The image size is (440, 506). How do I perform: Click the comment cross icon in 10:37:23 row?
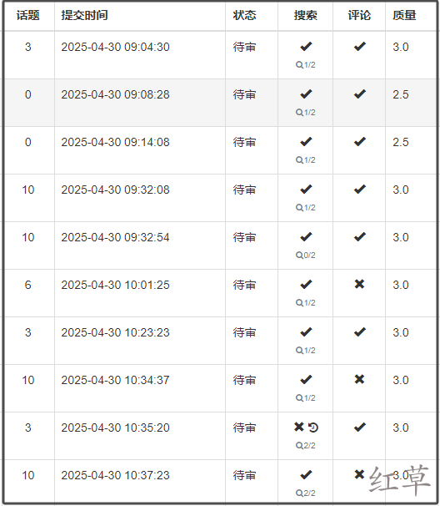click(359, 474)
